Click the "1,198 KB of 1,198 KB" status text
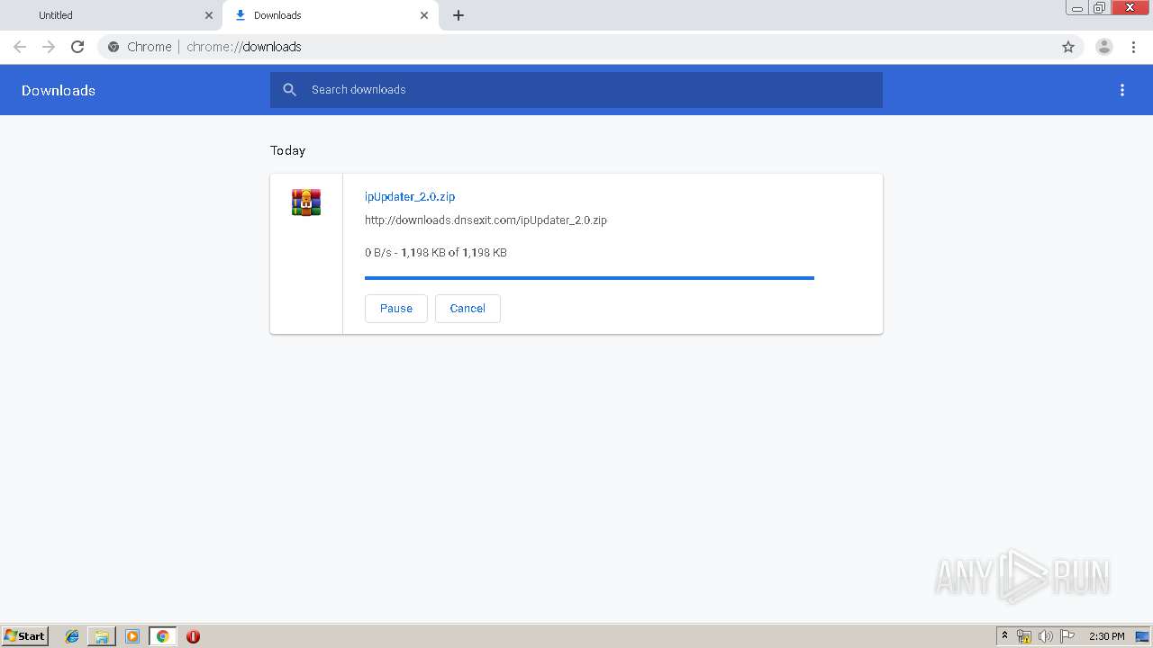 pos(454,252)
